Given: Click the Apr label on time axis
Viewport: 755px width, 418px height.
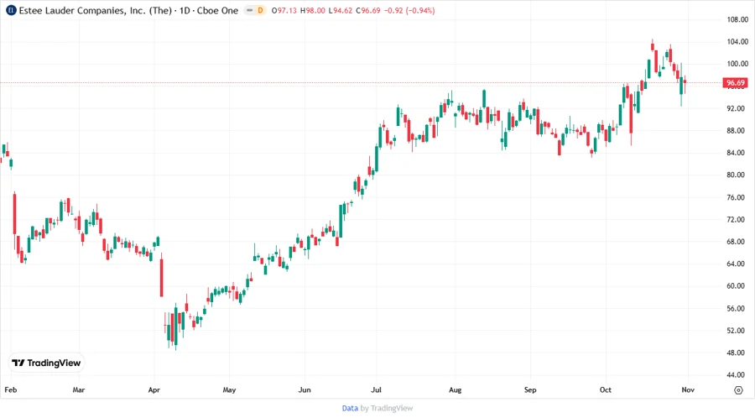Looking at the screenshot, I should pyautogui.click(x=154, y=389).
